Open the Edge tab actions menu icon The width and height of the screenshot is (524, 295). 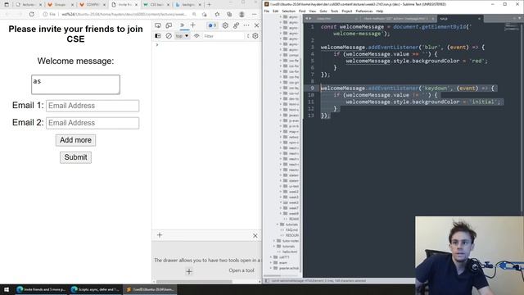(7, 5)
